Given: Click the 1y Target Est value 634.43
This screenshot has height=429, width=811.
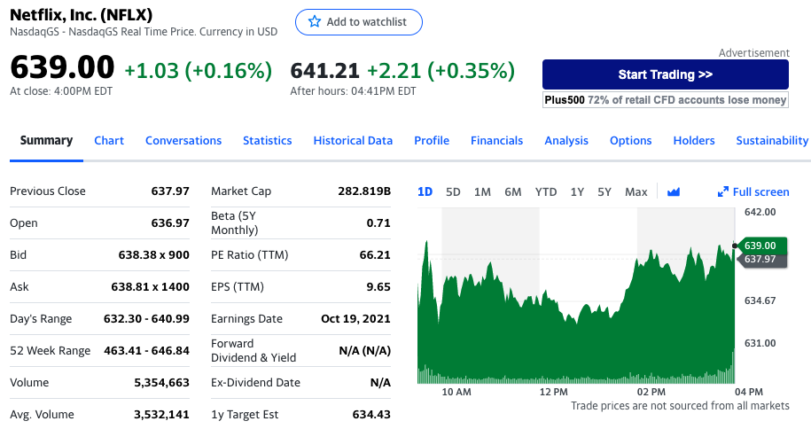Looking at the screenshot, I should [371, 415].
